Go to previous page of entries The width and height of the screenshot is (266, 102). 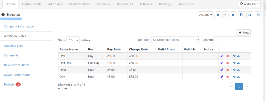click(231, 86)
